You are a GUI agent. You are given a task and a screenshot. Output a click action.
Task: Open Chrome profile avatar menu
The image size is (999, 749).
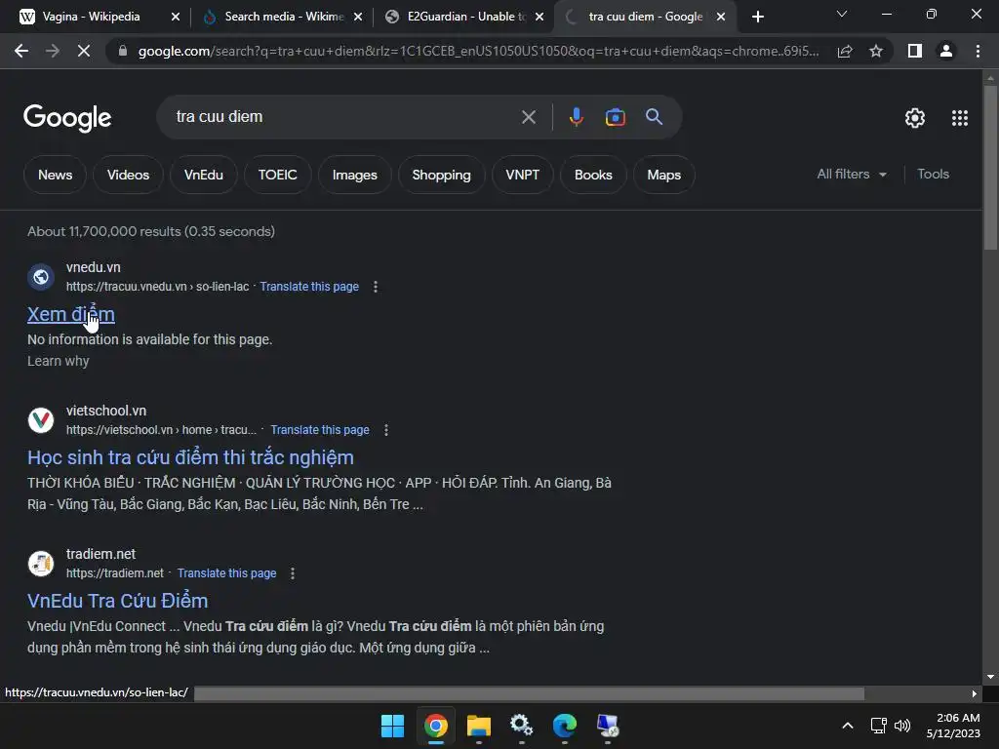pyautogui.click(x=946, y=51)
